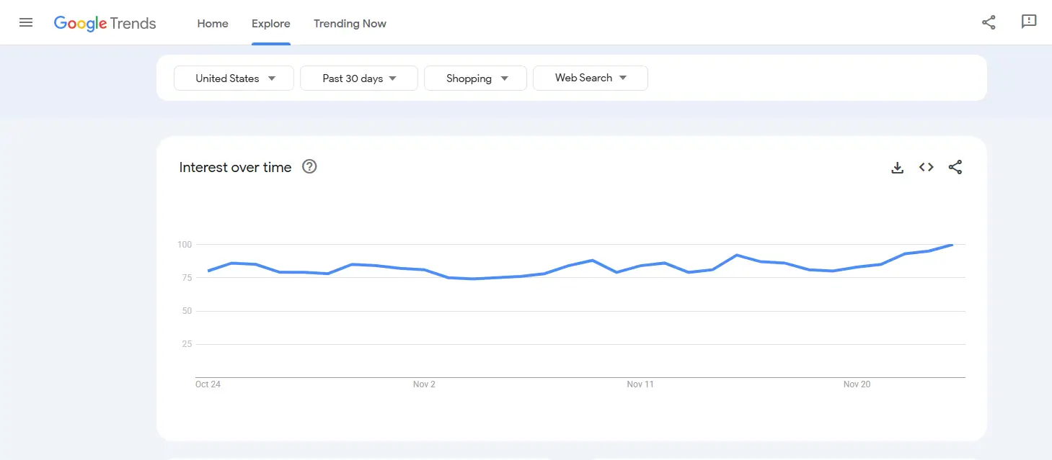Switch to the Explore tab
This screenshot has height=460, width=1052.
click(x=271, y=23)
